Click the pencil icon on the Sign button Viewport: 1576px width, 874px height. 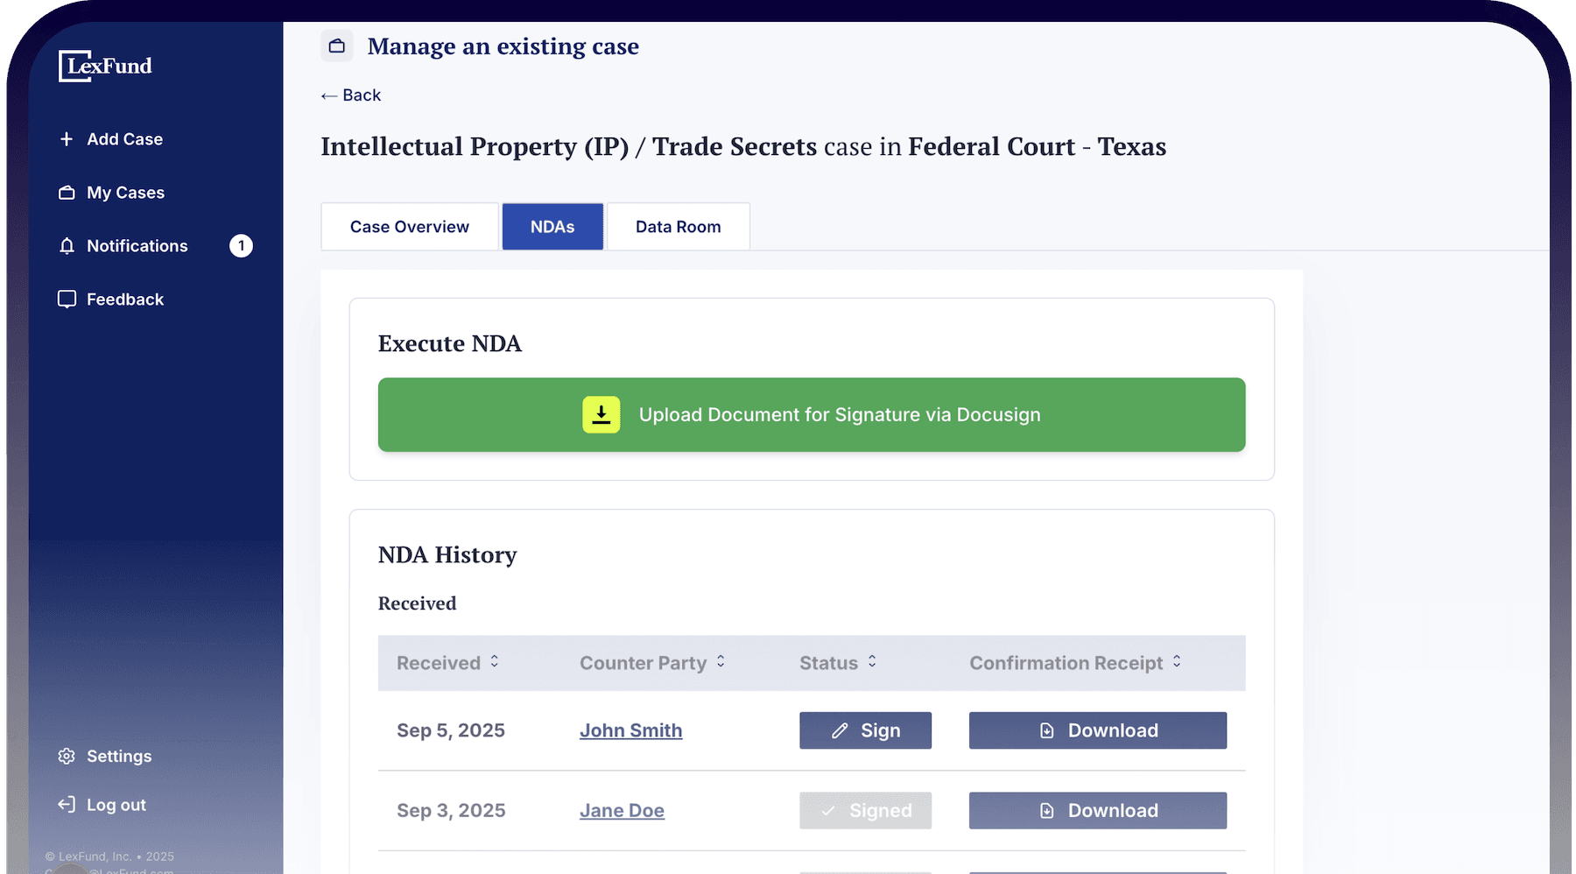[x=840, y=730]
